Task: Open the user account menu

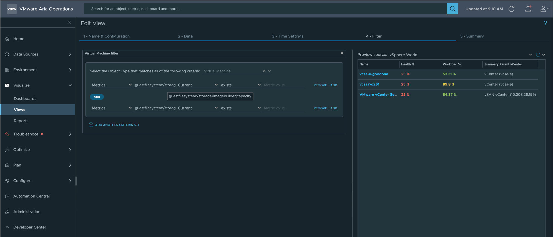Action: [x=544, y=9]
